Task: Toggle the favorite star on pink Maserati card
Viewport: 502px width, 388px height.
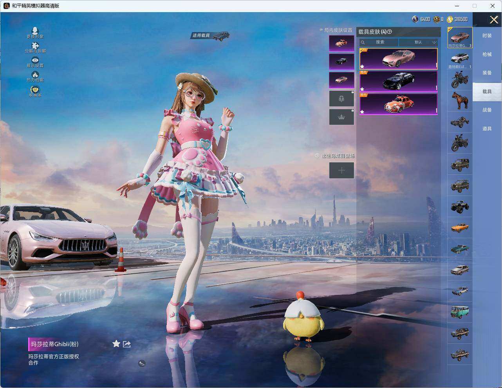Action: coord(362,66)
